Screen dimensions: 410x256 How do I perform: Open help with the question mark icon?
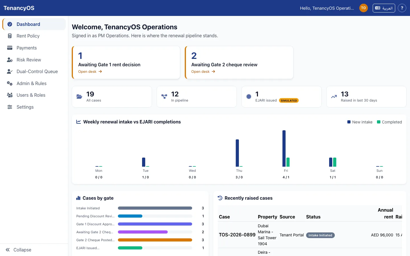pyautogui.click(x=402, y=8)
